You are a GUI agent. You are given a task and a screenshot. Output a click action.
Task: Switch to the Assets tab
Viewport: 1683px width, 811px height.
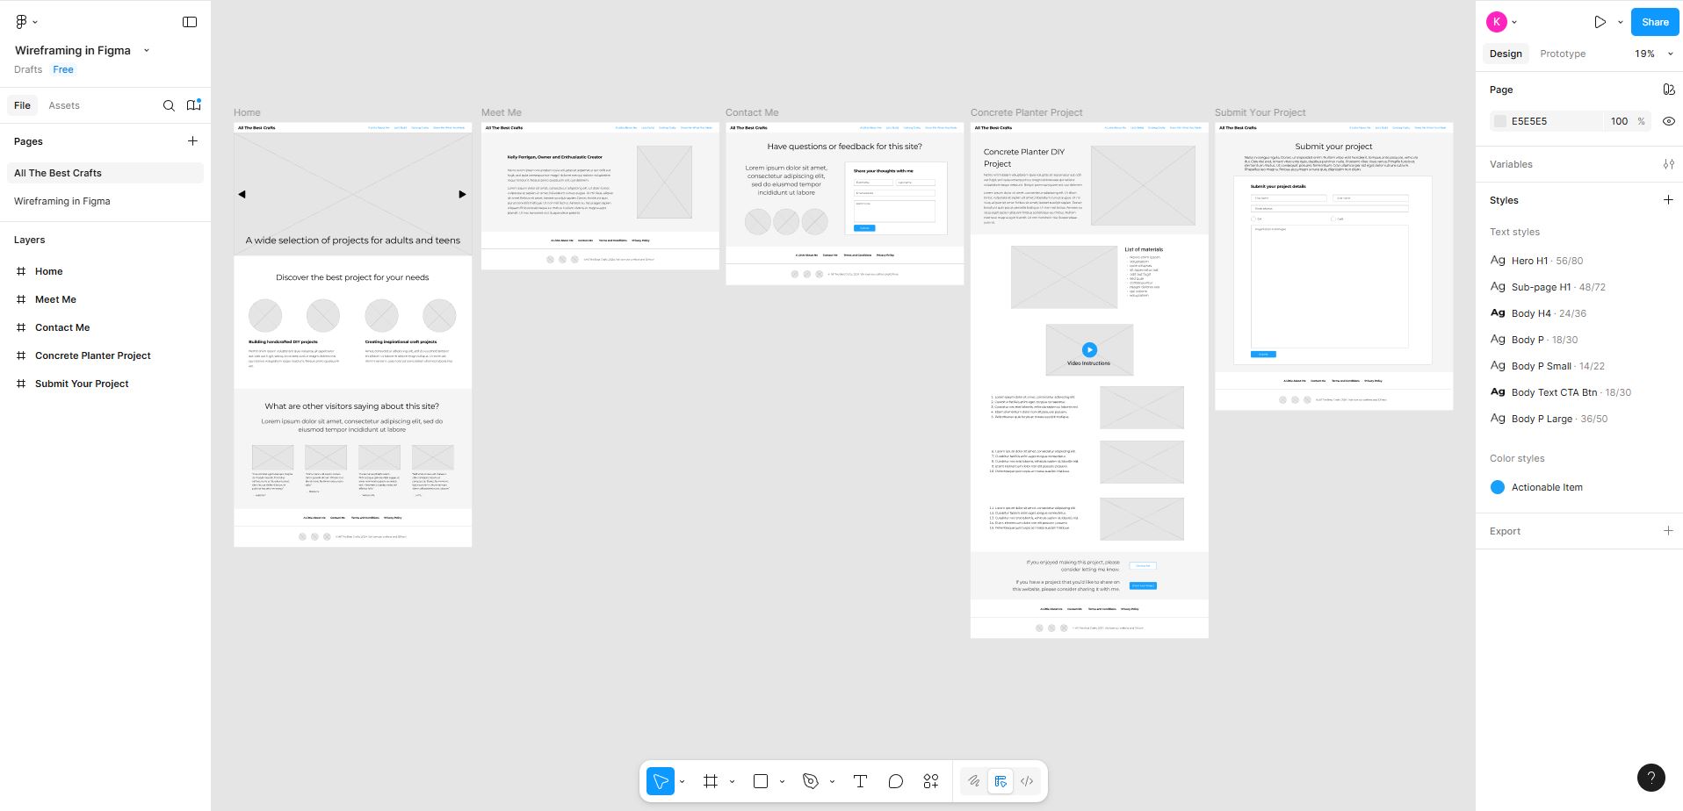click(64, 105)
